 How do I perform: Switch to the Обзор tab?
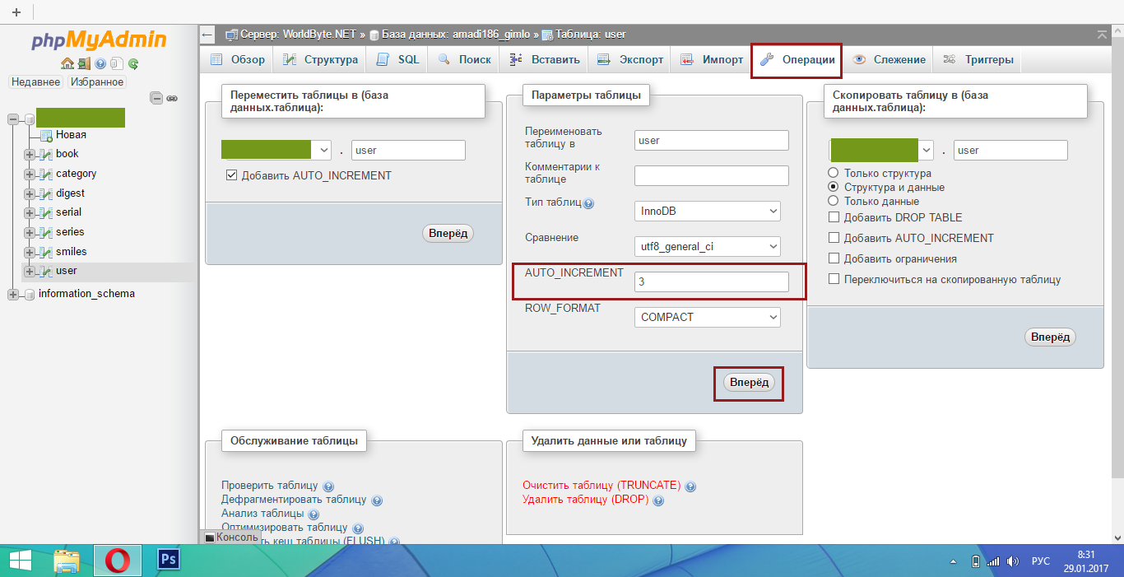238,59
